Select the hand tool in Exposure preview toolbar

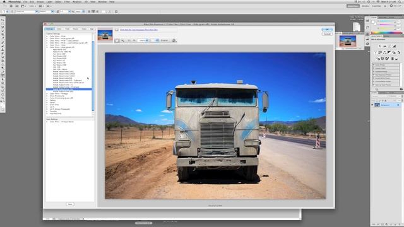(117, 40)
